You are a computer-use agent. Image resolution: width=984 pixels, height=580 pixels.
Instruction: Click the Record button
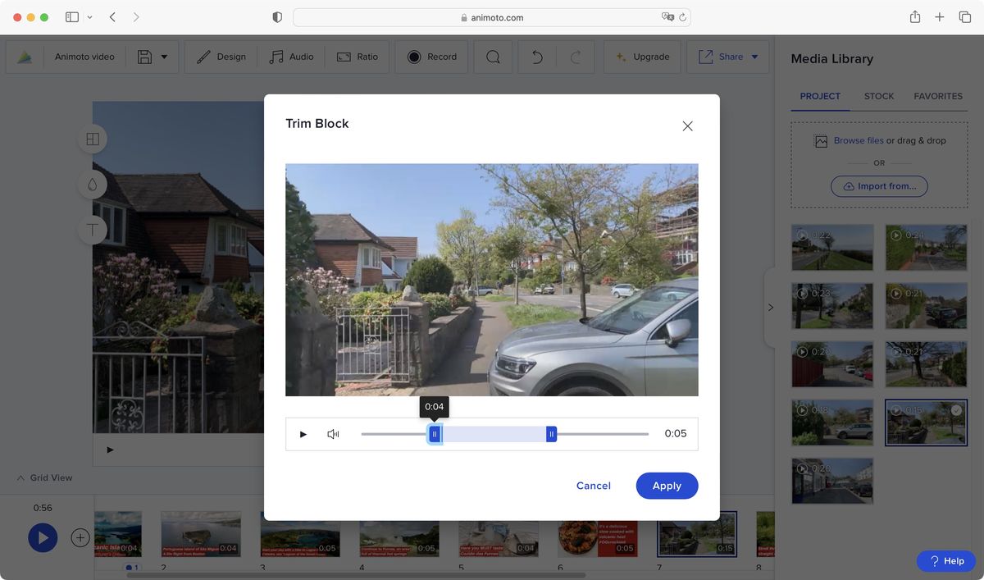click(x=431, y=57)
